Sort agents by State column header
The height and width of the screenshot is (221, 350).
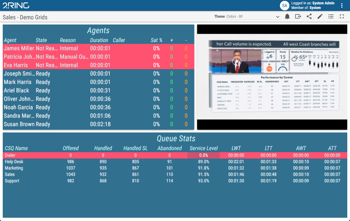coord(41,40)
